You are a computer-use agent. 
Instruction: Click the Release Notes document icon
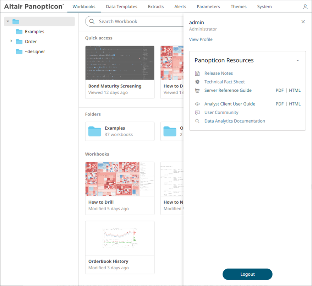(197, 73)
